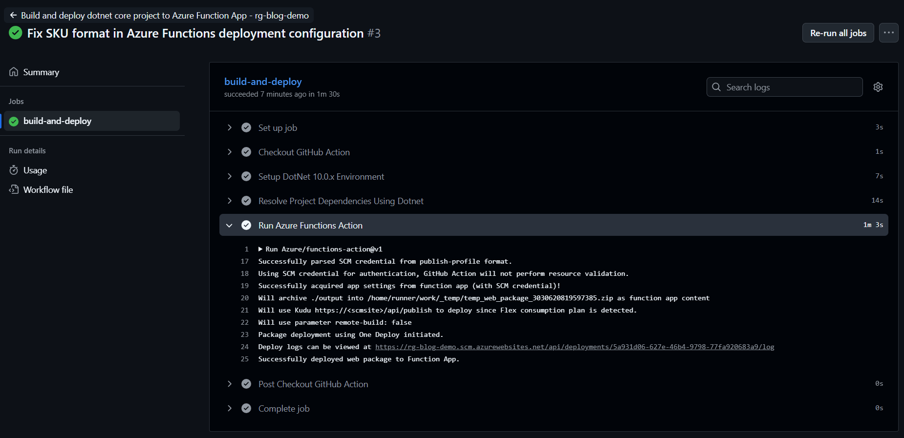Viewport: 904px width, 438px height.
Task: Click the Re-run all jobs button
Action: point(838,33)
